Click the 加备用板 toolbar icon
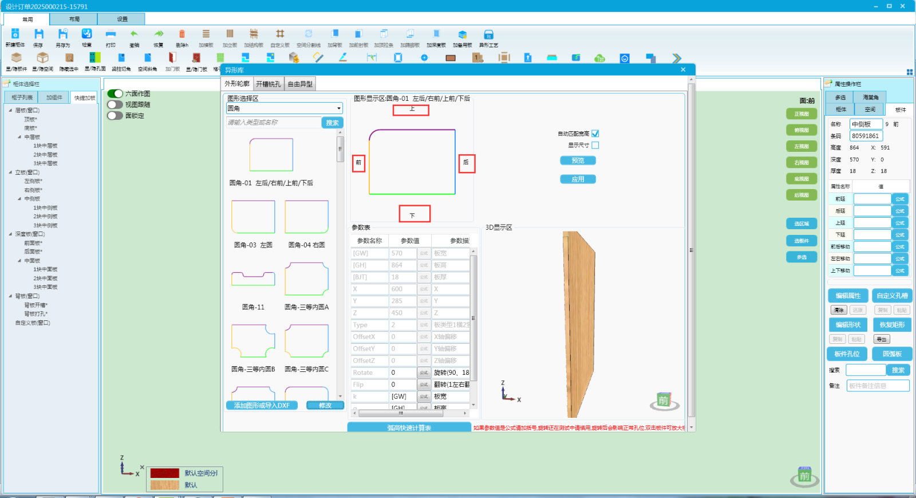 (462, 35)
